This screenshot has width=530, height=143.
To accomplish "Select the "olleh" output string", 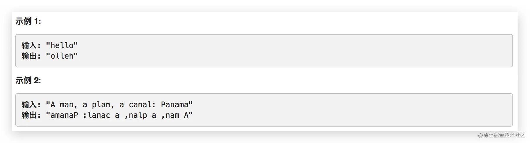I will tap(62, 56).
